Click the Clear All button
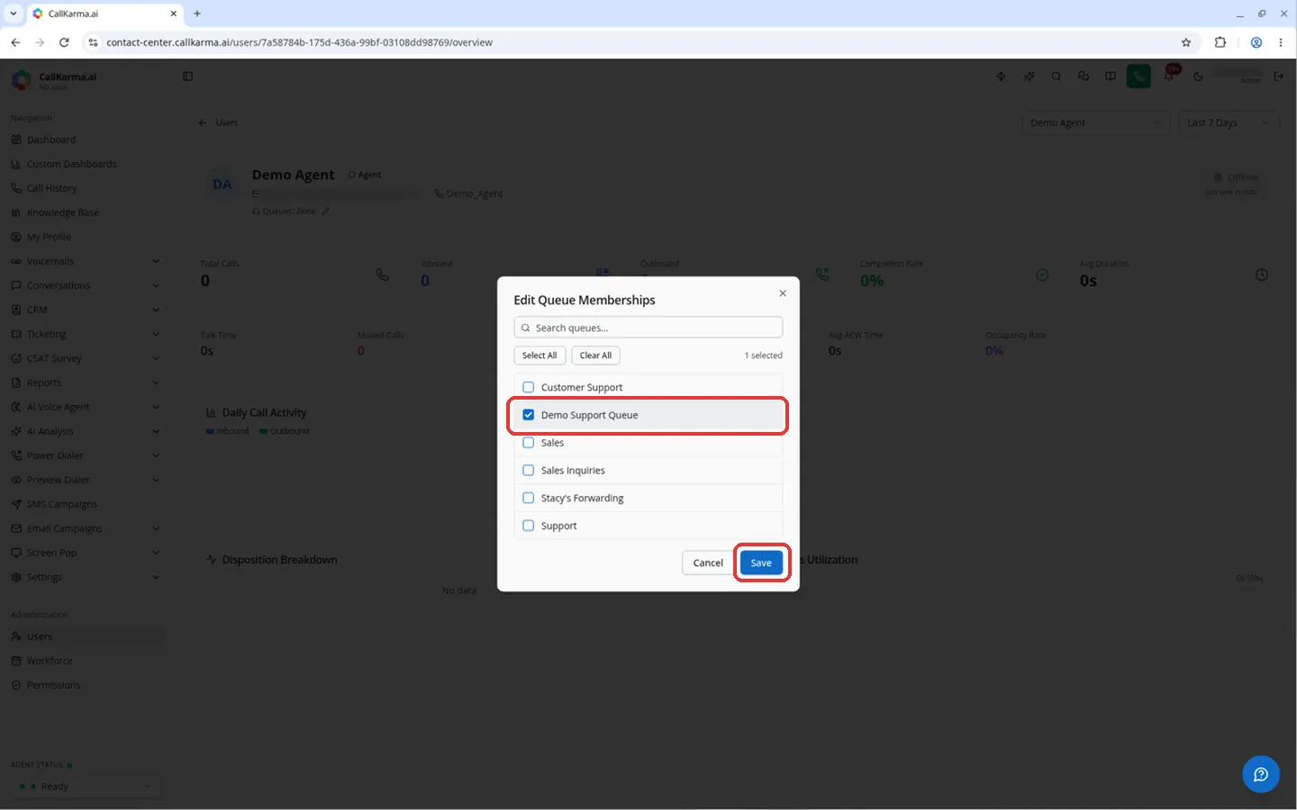 (595, 355)
